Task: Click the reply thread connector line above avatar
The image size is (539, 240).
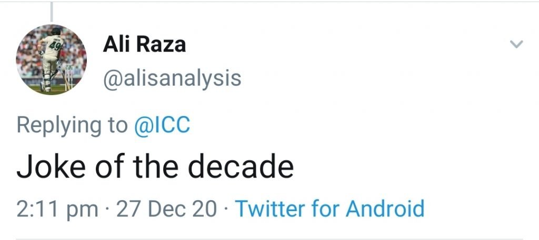Action: click(x=52, y=11)
